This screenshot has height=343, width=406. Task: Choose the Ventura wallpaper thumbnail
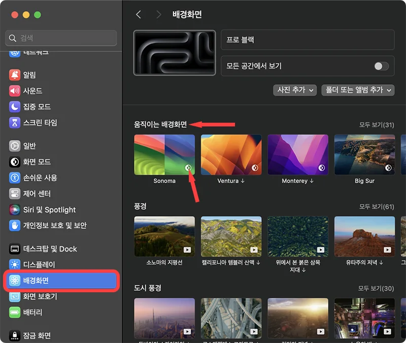[x=231, y=155]
